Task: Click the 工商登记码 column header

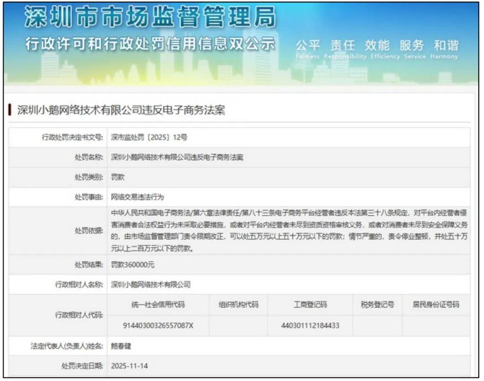Action: coord(310,304)
